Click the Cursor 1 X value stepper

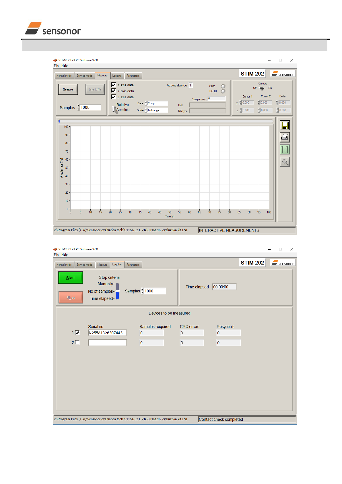pos(240,103)
